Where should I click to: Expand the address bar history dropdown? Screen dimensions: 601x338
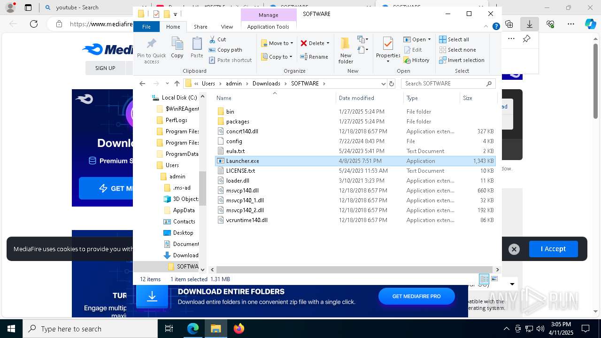tap(384, 84)
